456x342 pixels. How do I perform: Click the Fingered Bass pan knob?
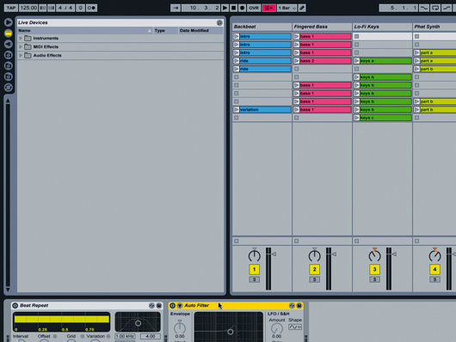[314, 255]
